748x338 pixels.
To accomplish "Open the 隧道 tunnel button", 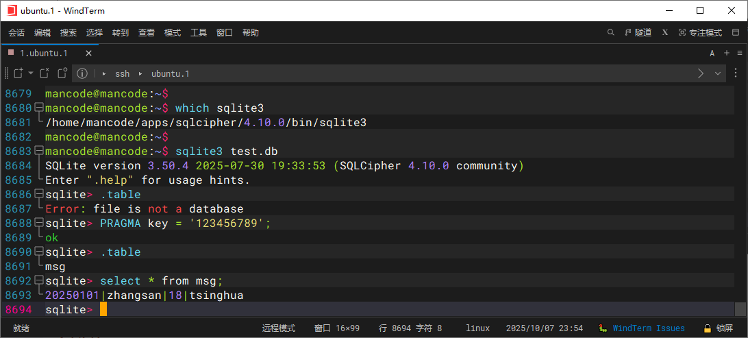I will [x=638, y=32].
